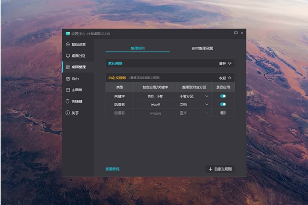Viewport: 308px width, 205px height.
Task: Select the 整理规则 tab
Action: click(138, 48)
